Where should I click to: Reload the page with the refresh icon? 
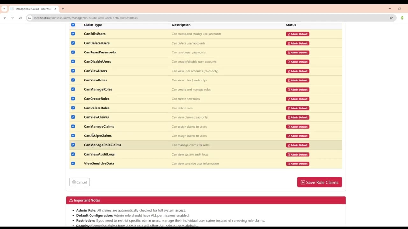click(20, 18)
